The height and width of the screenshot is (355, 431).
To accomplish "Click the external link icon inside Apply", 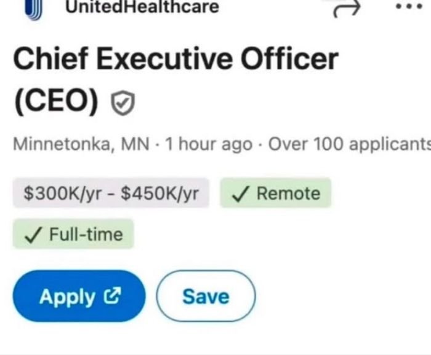I will pos(111,297).
